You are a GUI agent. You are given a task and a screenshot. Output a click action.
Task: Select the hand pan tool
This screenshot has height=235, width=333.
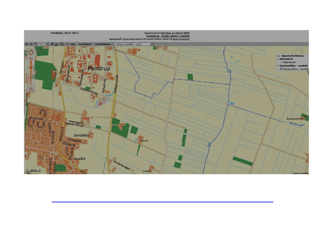(x=35, y=44)
